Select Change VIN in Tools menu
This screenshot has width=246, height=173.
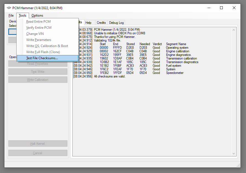coord(48,34)
